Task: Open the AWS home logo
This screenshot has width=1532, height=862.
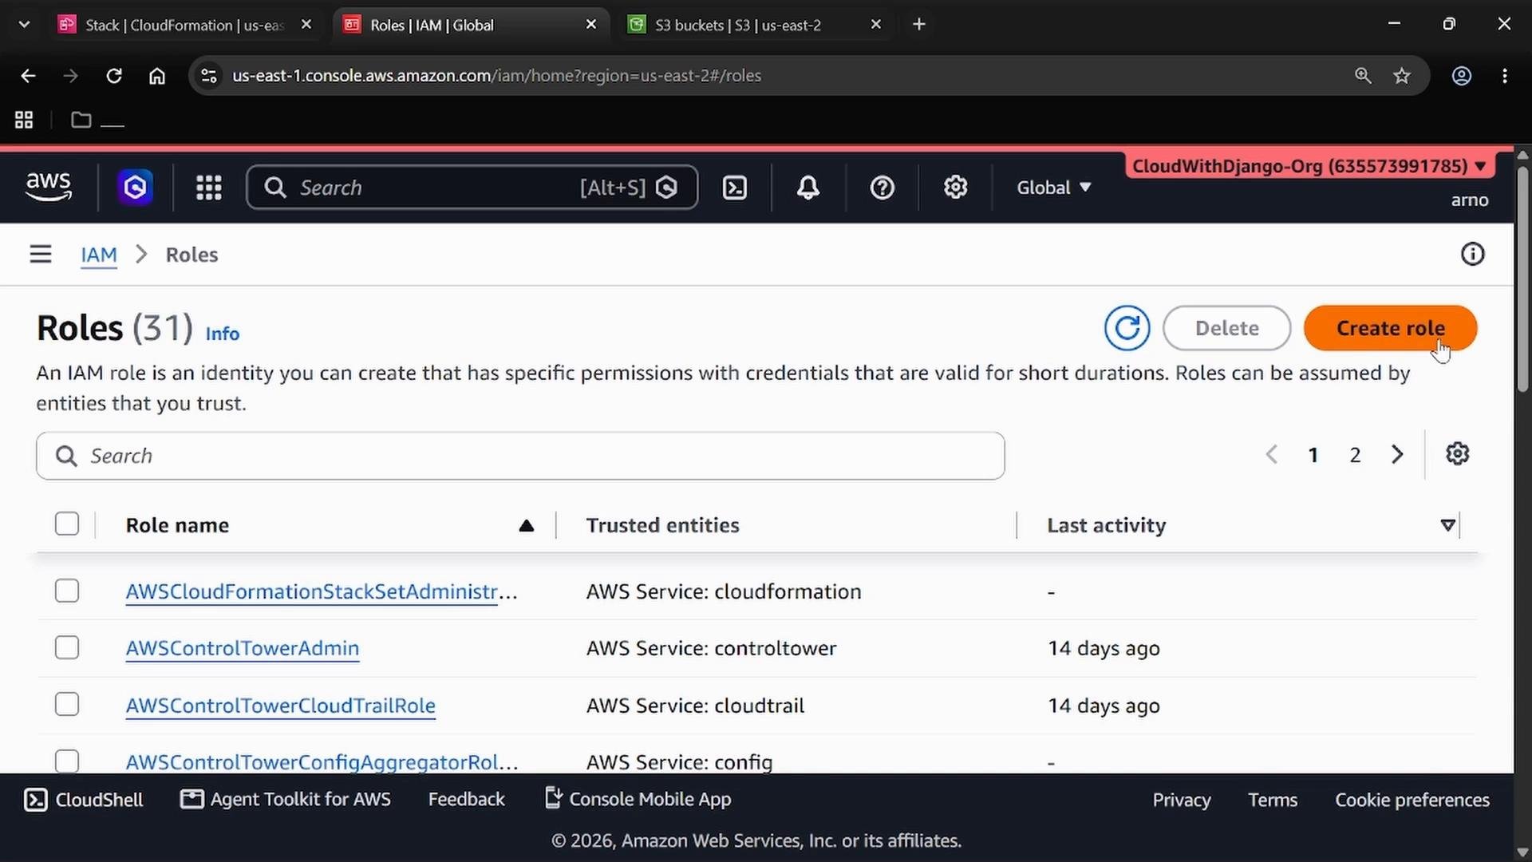Action: click(49, 187)
